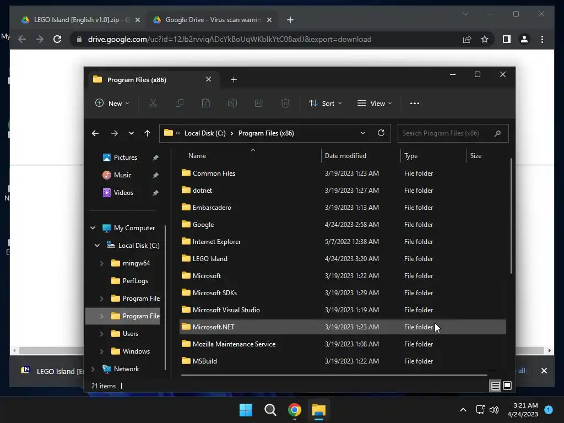Show hidden system tray icons

pos(463,410)
